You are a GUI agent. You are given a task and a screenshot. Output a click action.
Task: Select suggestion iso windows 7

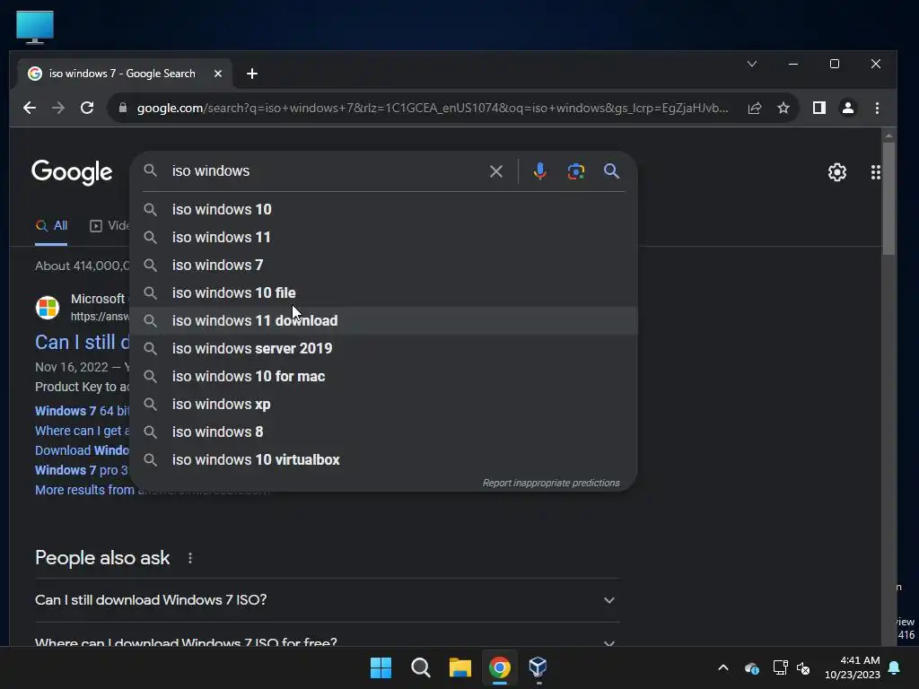pyautogui.click(x=383, y=265)
